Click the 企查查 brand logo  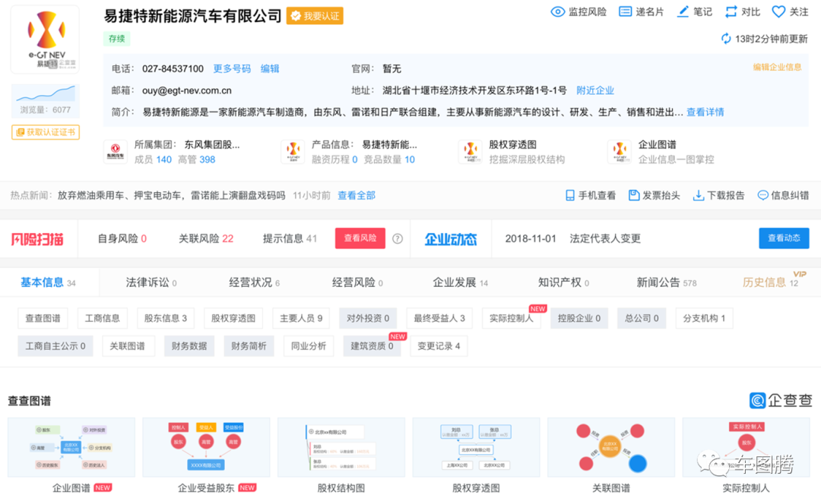click(780, 401)
